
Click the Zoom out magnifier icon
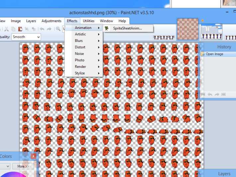click(58, 29)
